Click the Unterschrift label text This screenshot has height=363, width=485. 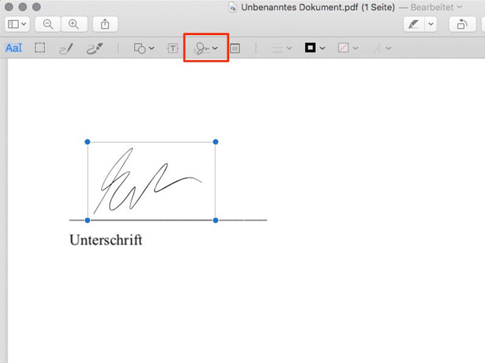(105, 240)
